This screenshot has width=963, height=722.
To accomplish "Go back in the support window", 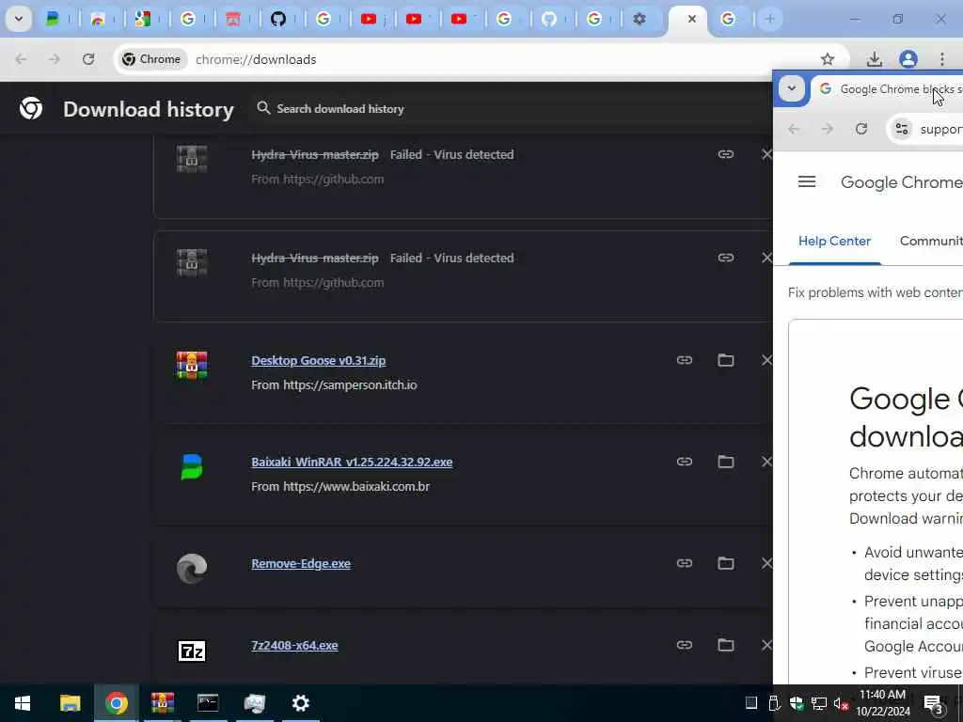I will [794, 129].
